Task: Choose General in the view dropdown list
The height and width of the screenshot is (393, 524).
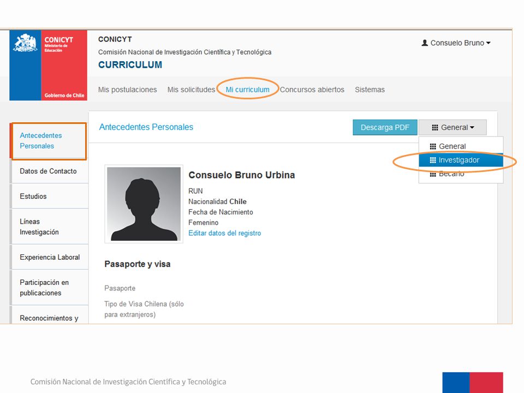Action: (461, 146)
